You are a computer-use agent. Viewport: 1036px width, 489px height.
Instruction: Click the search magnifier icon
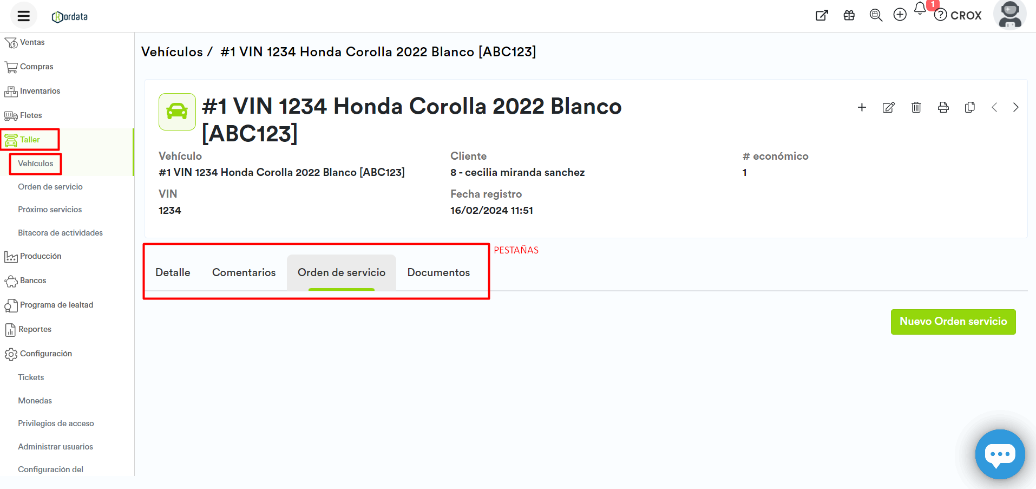pyautogui.click(x=875, y=15)
